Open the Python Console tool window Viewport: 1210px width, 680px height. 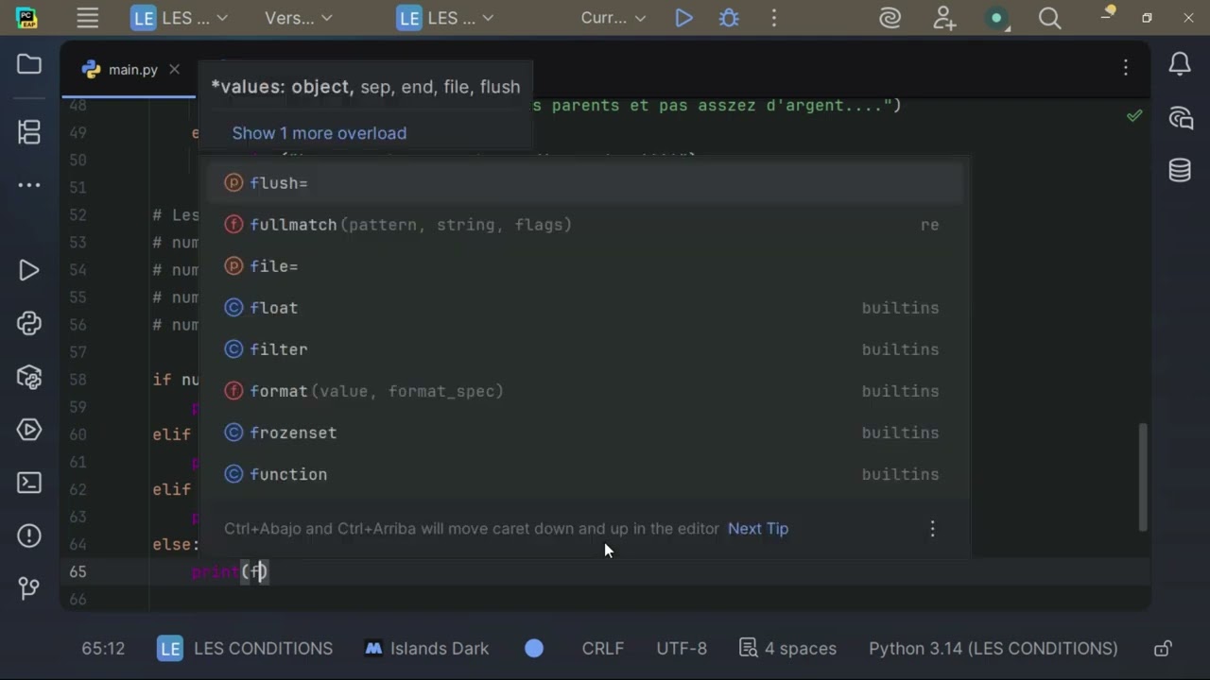29,324
